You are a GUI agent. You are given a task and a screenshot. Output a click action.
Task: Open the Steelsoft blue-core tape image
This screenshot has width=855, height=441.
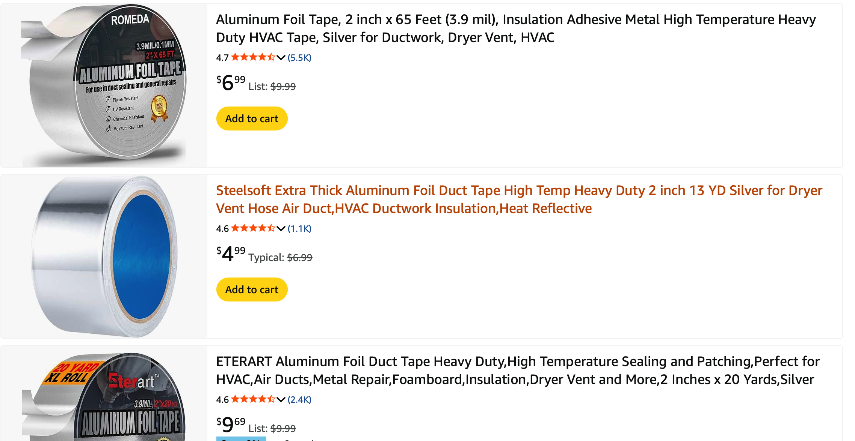pos(104,256)
